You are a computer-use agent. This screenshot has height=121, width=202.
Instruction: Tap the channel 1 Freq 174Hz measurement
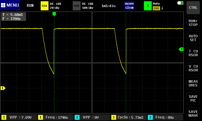[55, 117]
